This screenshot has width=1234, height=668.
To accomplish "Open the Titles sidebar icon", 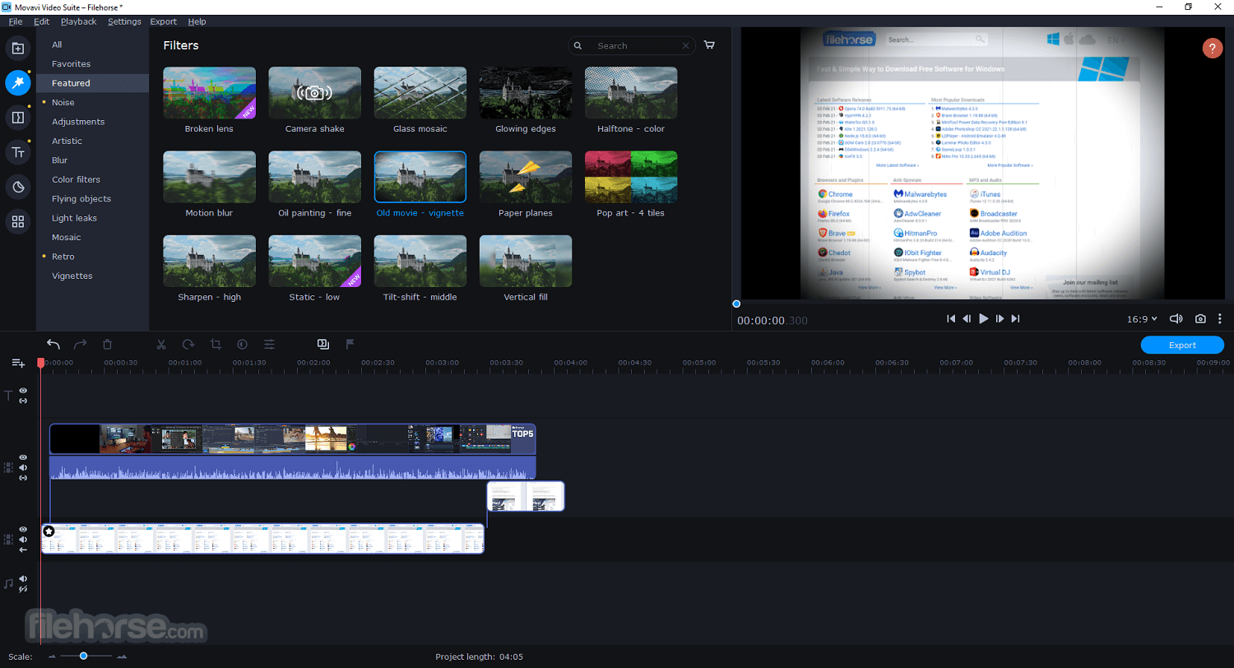I will (x=17, y=152).
